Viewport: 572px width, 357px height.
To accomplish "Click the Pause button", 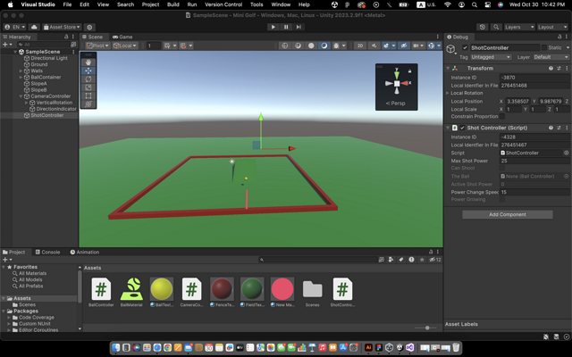I will coord(286,27).
